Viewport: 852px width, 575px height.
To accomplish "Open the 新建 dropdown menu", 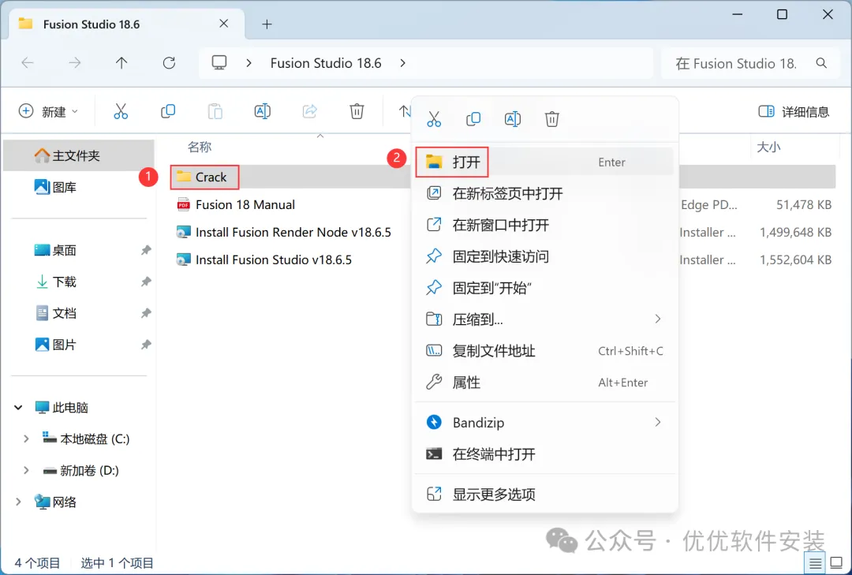I will pos(48,111).
